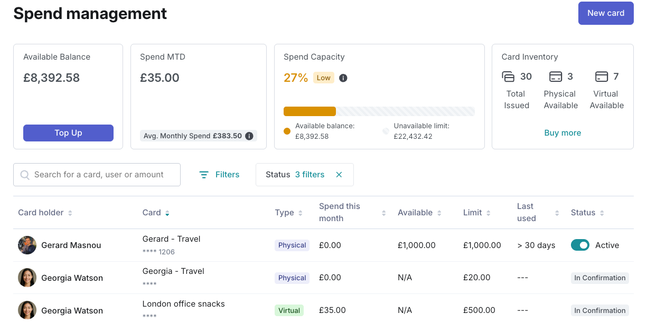The width and height of the screenshot is (647, 323).
Task: Click the Avg. Monthly Spend info icon
Action: [249, 136]
